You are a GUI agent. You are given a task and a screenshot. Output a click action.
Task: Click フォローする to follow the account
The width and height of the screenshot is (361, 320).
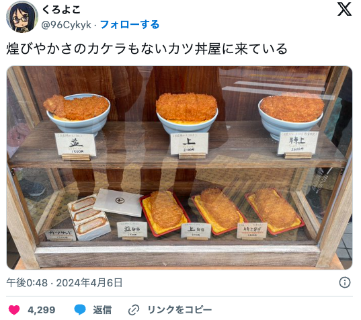[130, 25]
